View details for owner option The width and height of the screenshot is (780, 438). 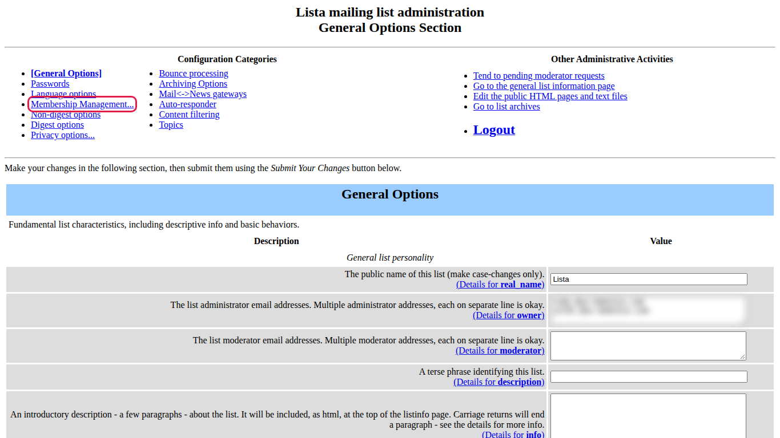(x=509, y=315)
